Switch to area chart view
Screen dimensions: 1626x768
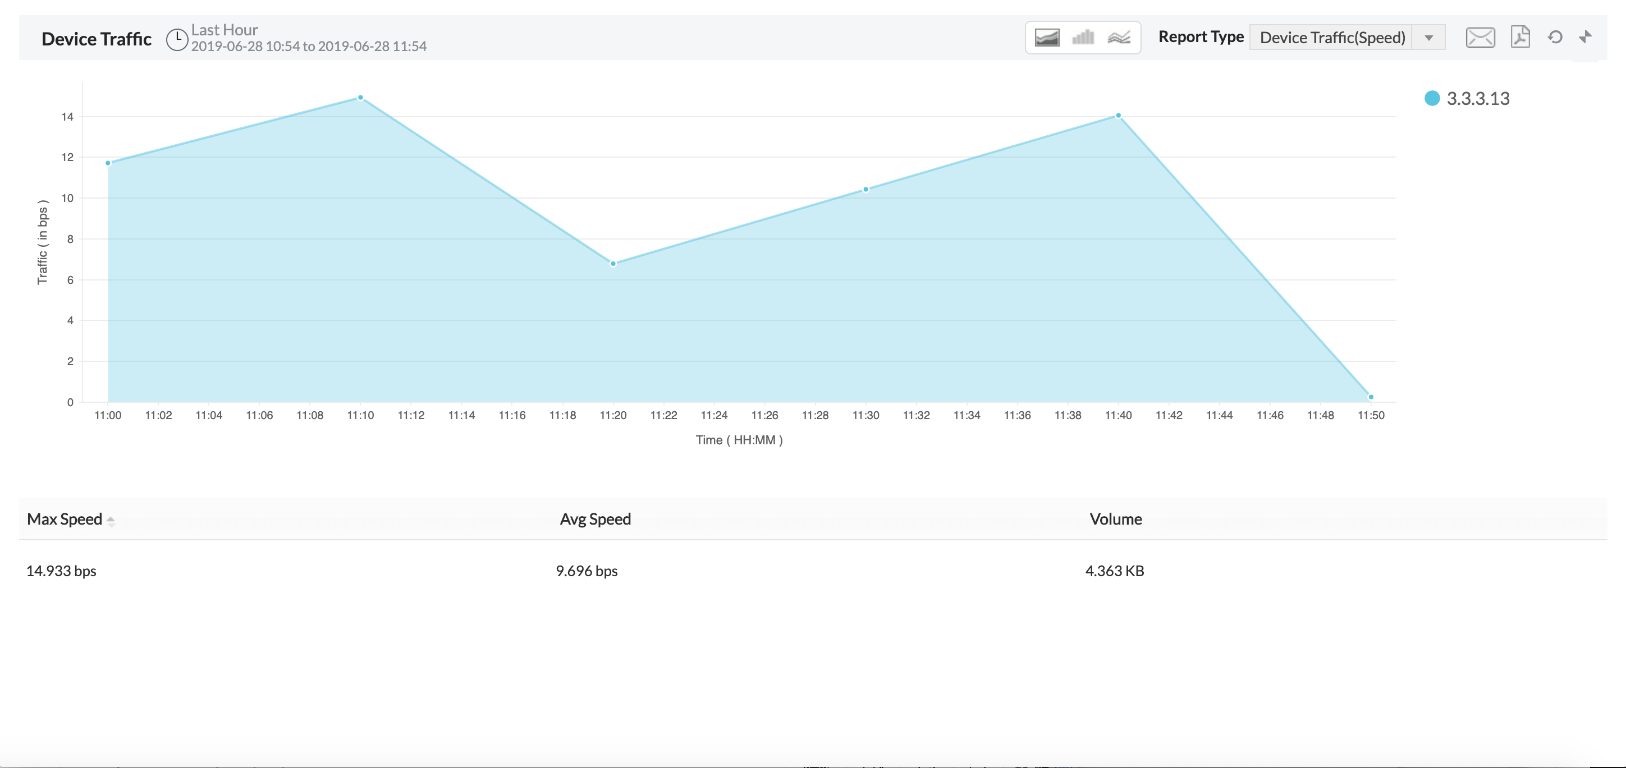click(x=1047, y=38)
